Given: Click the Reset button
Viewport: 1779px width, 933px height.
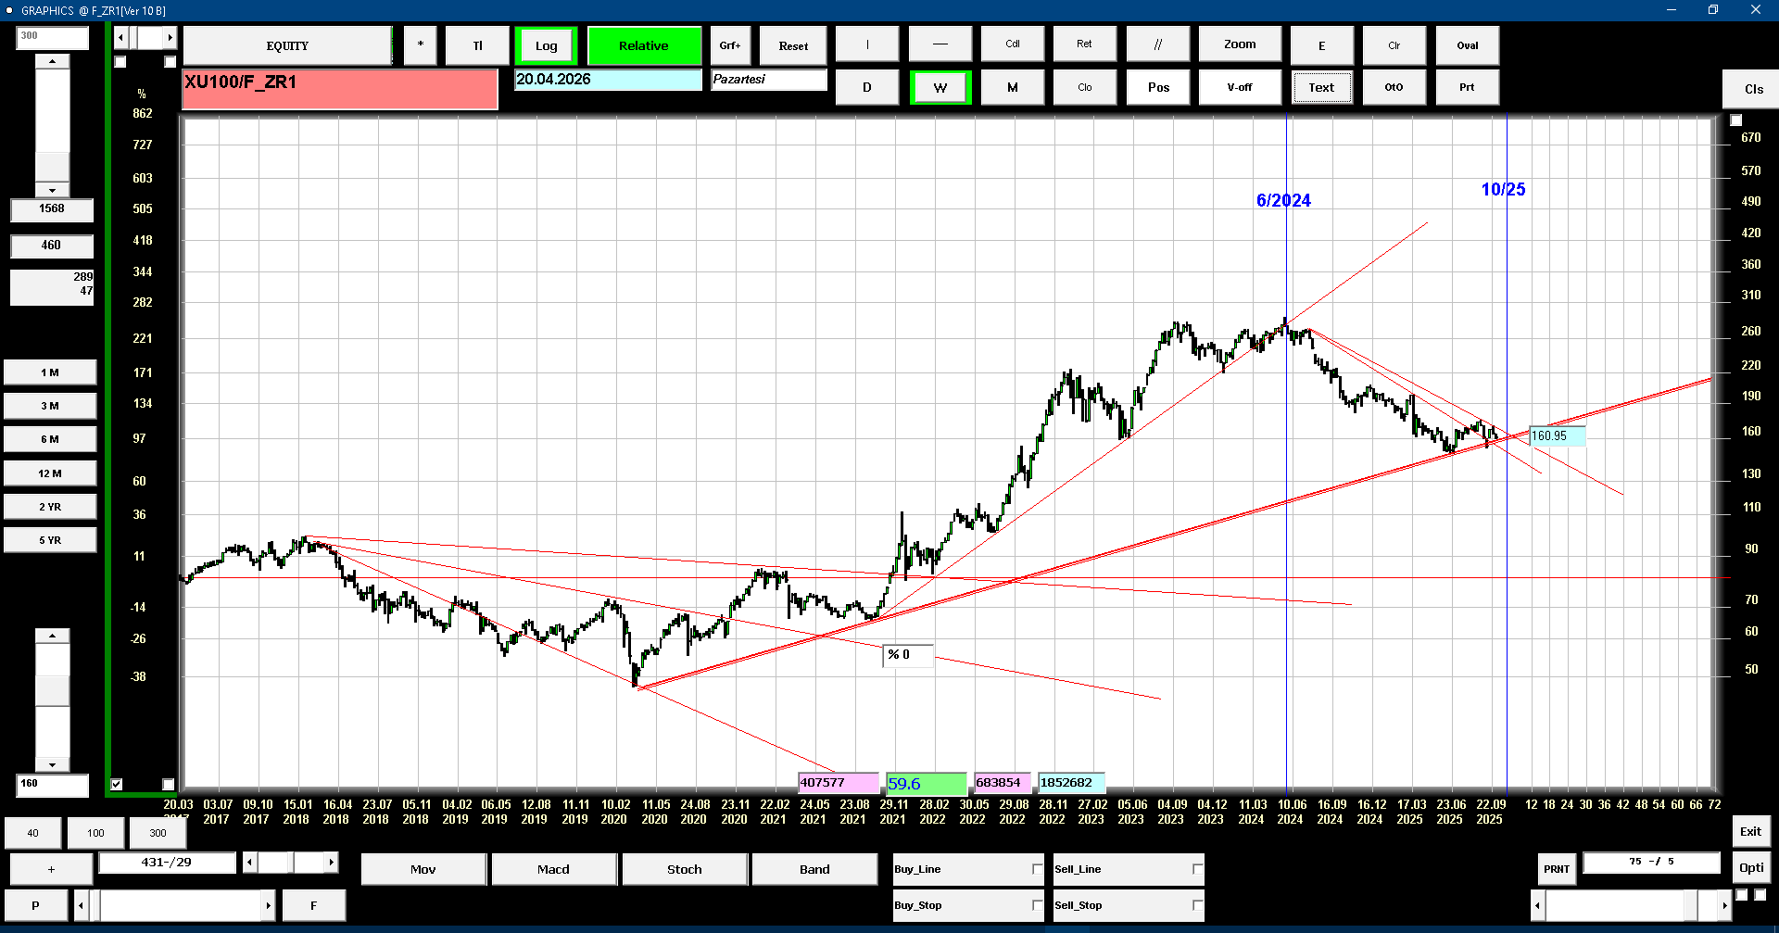Looking at the screenshot, I should [793, 45].
